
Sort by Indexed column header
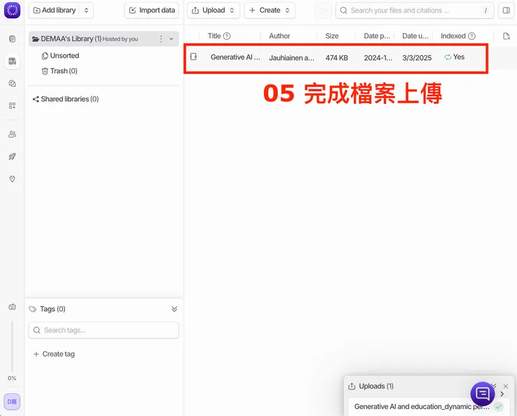coord(453,36)
